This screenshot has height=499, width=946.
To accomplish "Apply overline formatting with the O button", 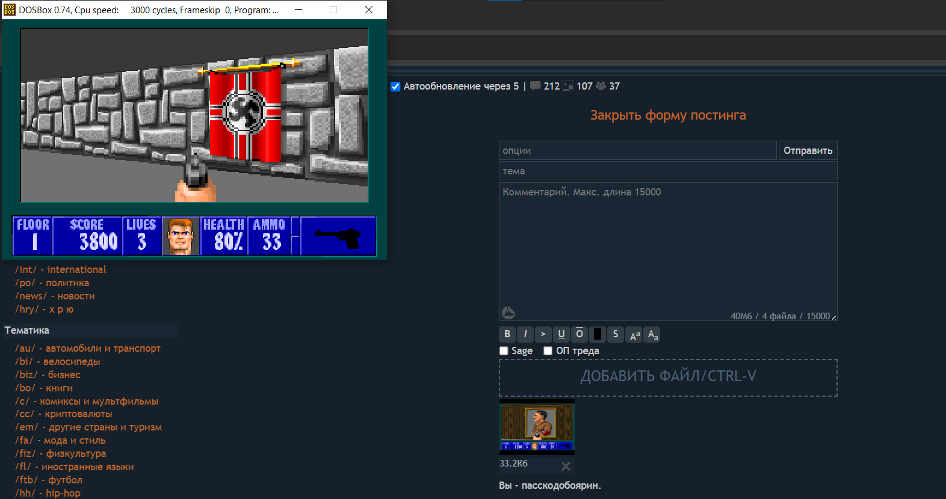I will [580, 334].
